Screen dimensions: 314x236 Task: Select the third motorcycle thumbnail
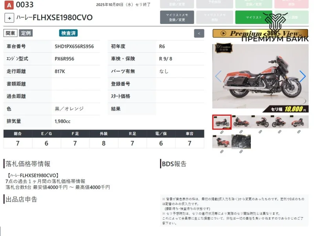(x=260, y=122)
